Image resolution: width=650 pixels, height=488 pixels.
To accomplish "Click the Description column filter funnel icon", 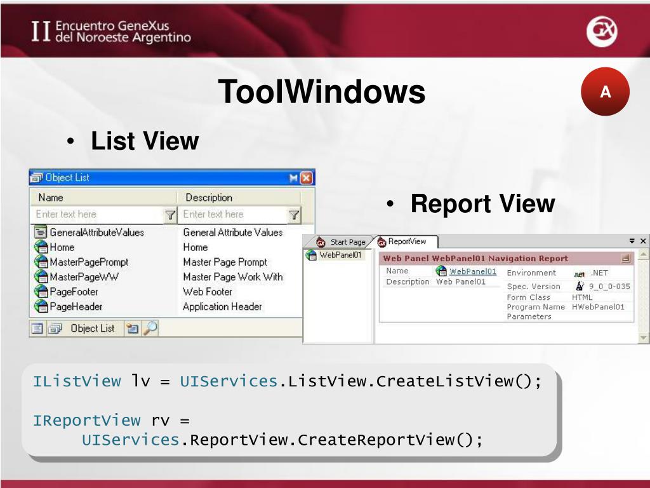I will point(294,215).
